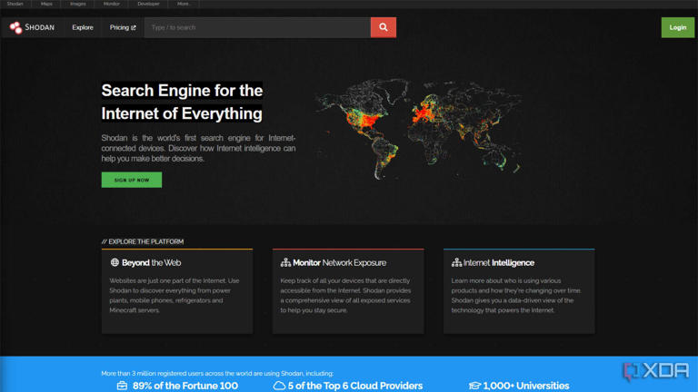Focus the Type / to search field

[257, 27]
